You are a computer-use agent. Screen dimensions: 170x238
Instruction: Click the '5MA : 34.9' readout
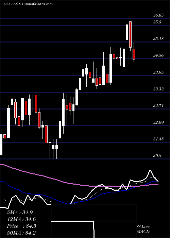point(20,213)
